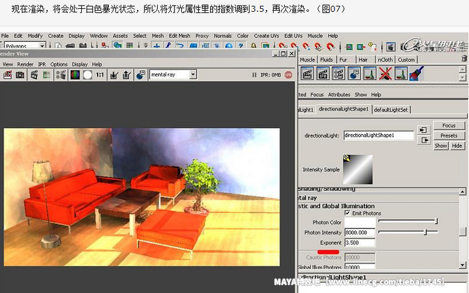Open the Create menu in main menu bar

56,36
